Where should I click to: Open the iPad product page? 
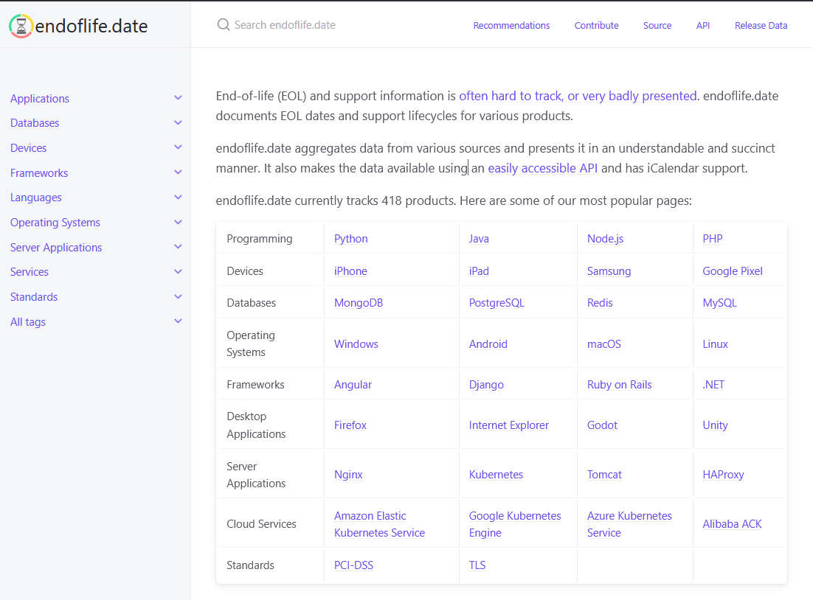479,271
